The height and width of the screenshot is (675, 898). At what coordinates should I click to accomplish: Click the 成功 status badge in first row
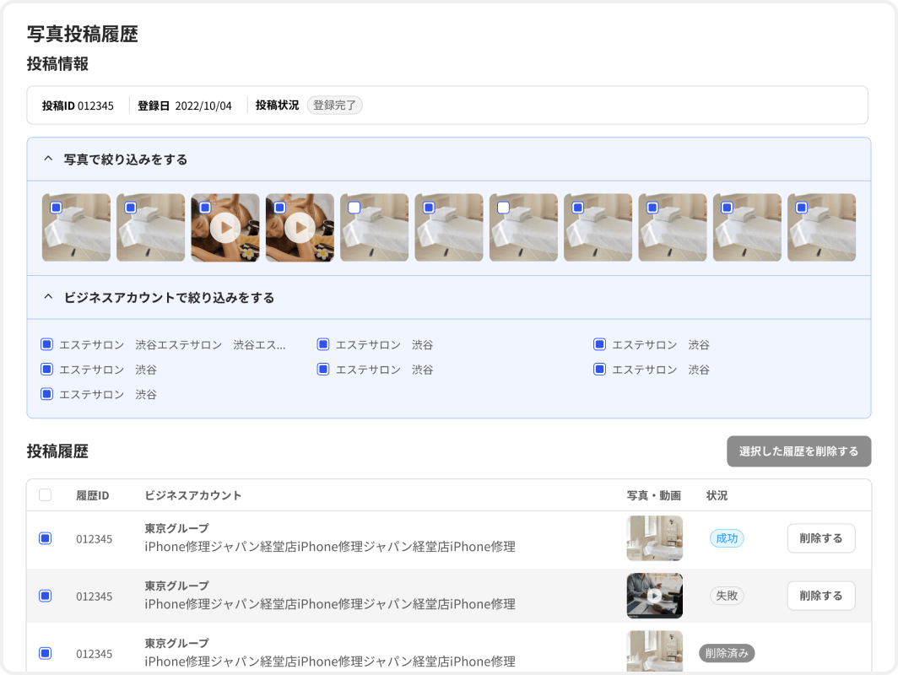[x=727, y=537]
